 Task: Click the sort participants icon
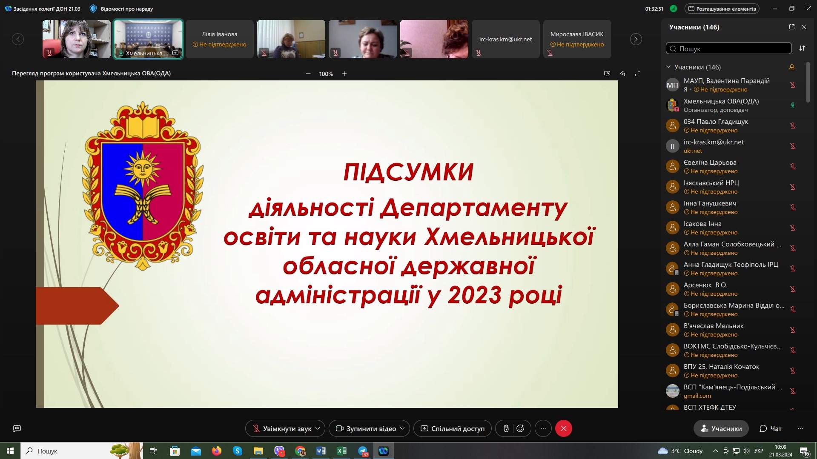(802, 48)
